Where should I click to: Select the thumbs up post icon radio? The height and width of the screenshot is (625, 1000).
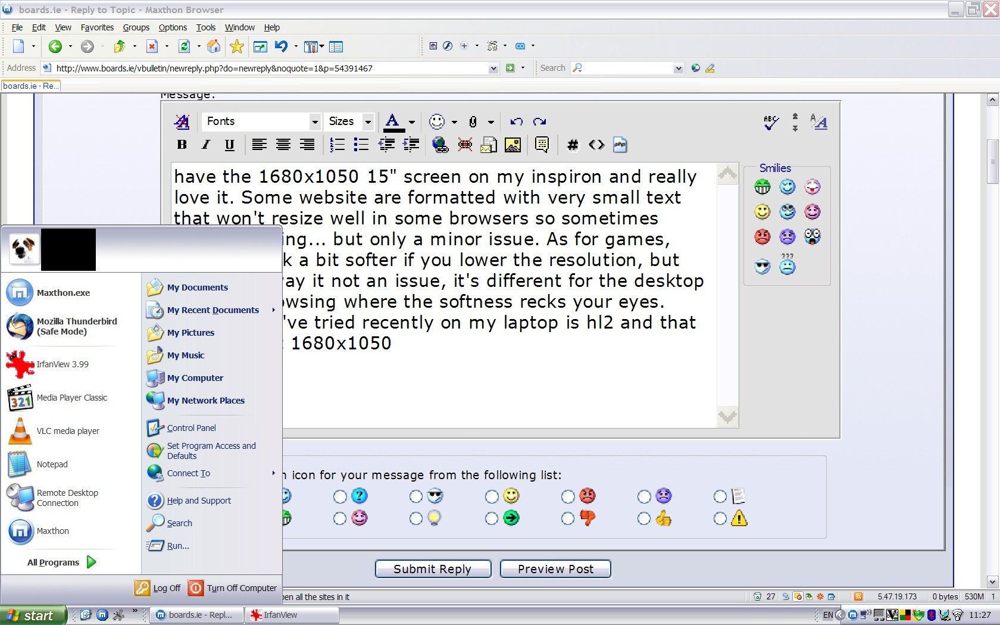(x=644, y=518)
